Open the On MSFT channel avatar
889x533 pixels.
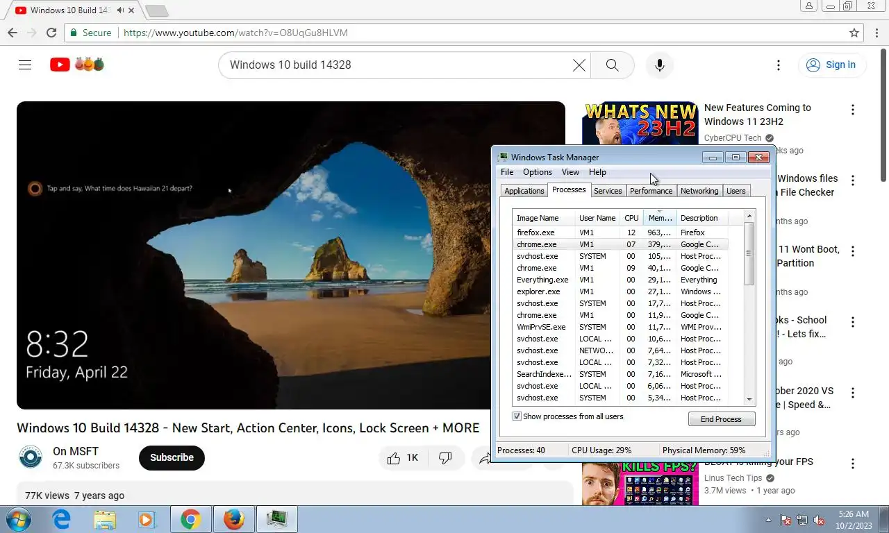coord(31,457)
